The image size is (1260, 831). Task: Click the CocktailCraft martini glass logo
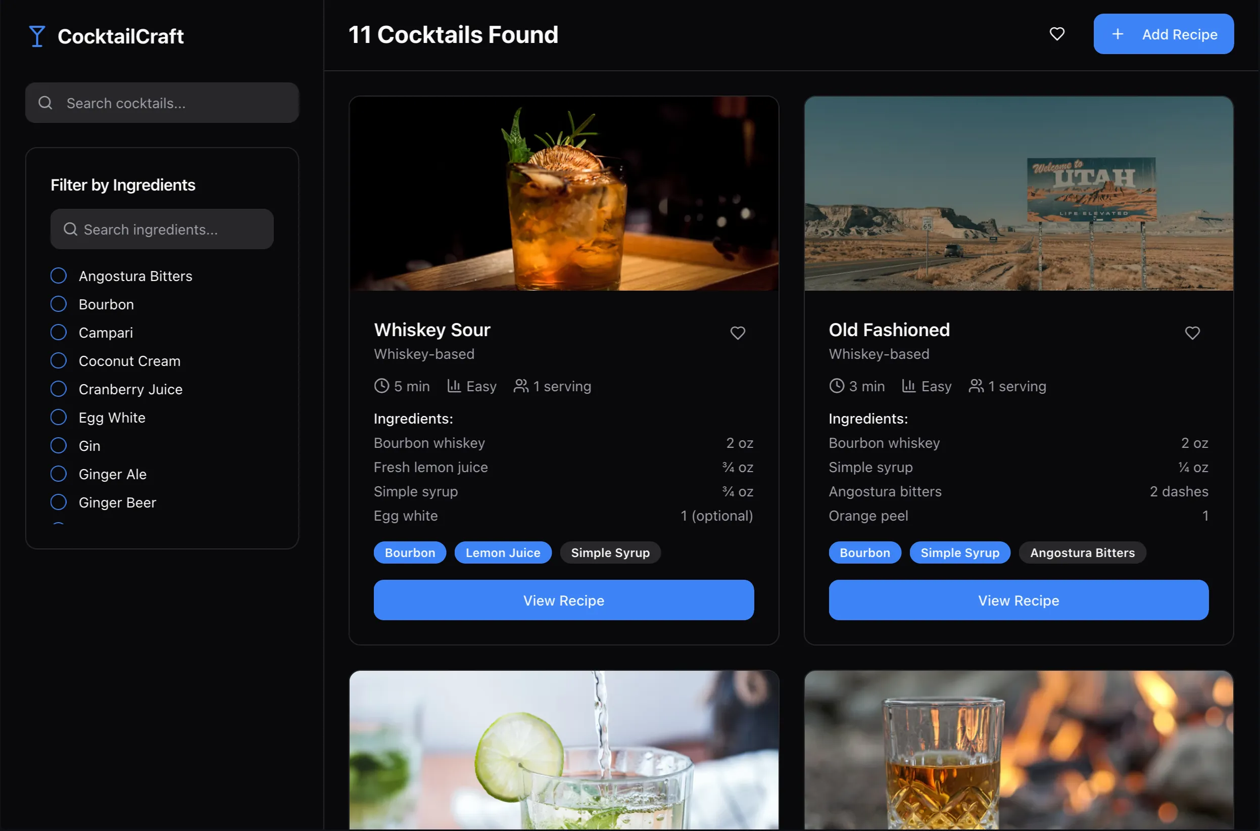click(37, 36)
